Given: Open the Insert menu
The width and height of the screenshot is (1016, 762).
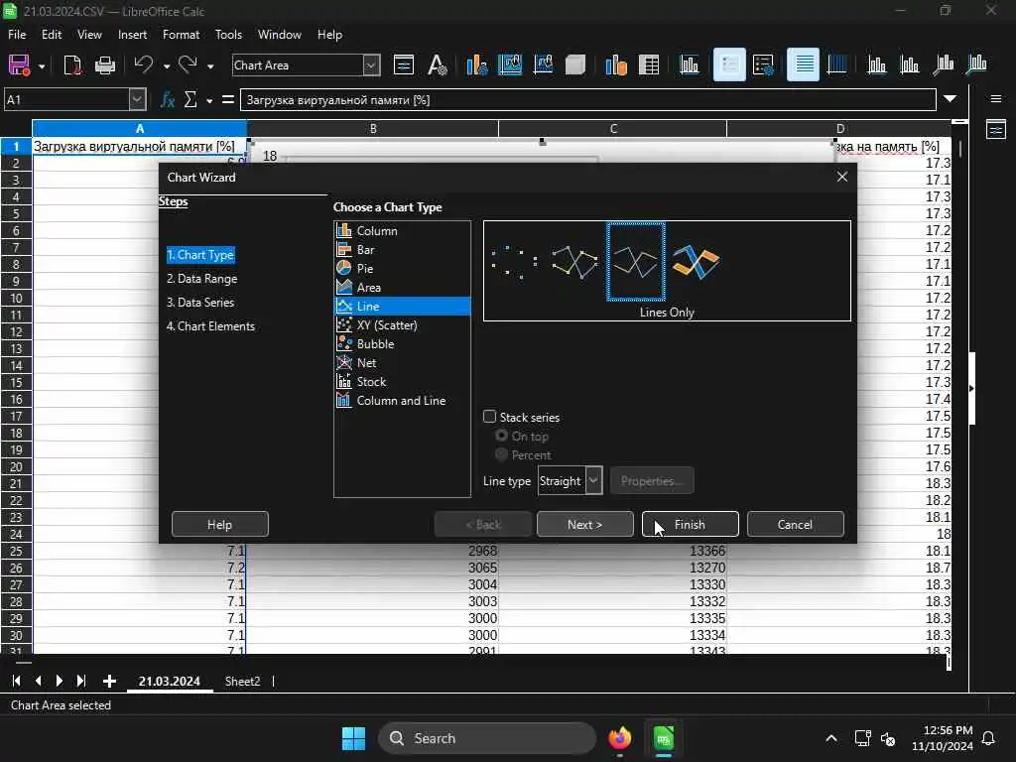Looking at the screenshot, I should [x=132, y=35].
